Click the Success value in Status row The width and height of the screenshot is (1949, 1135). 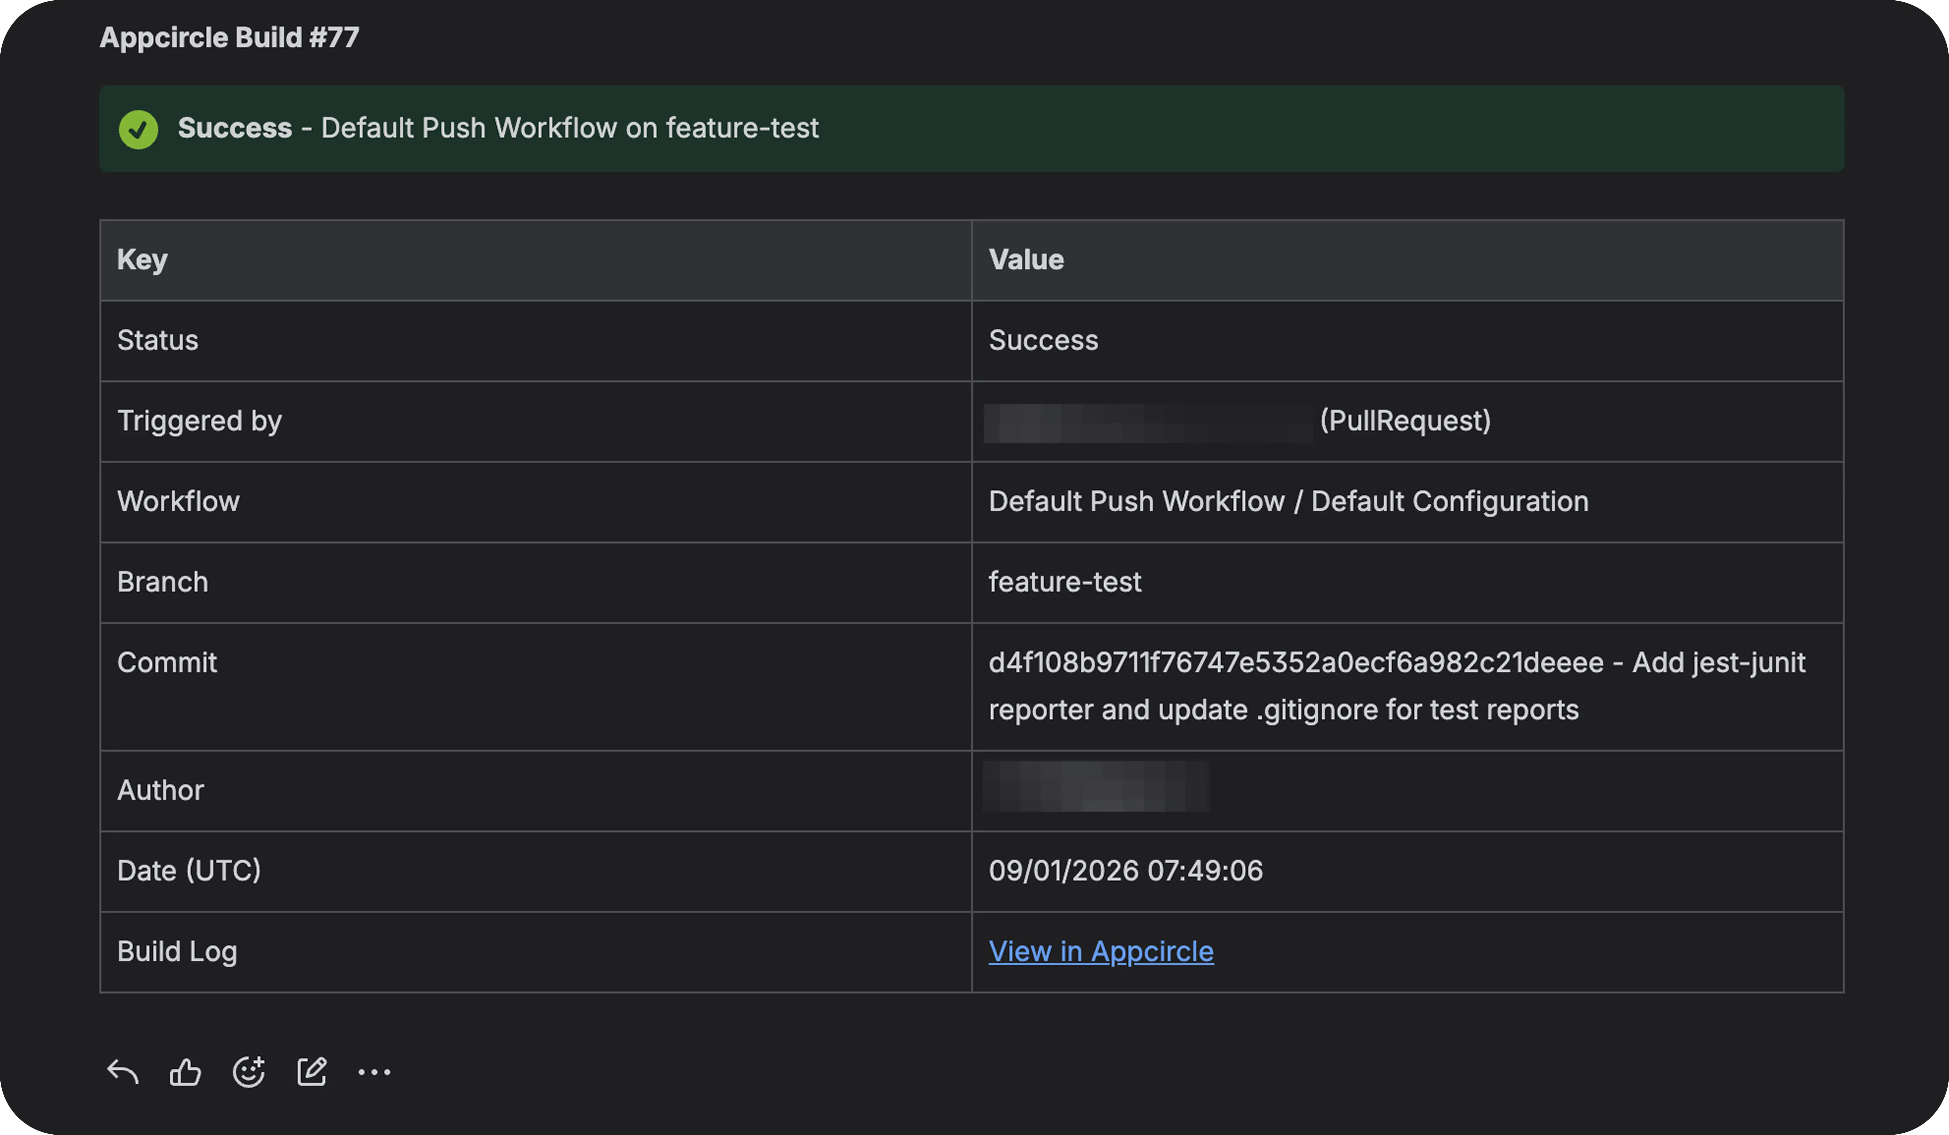click(1043, 340)
